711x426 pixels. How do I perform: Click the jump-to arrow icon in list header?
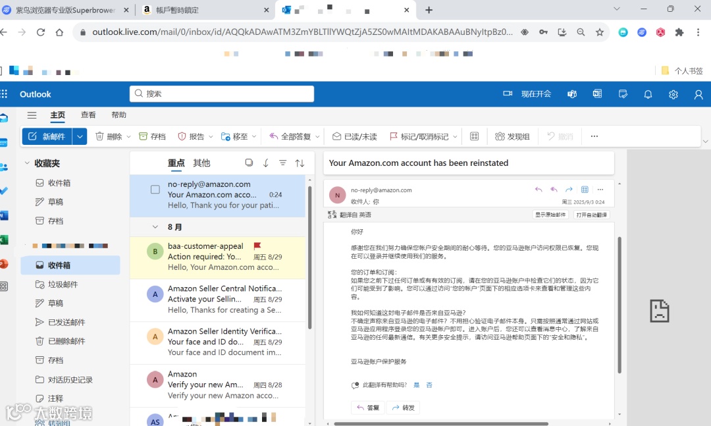266,163
